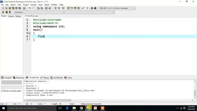Image resolution: width=197 pixels, height=111 pixels.
Task: Switch to the Classes sidebar tab
Action: pos(11,16)
